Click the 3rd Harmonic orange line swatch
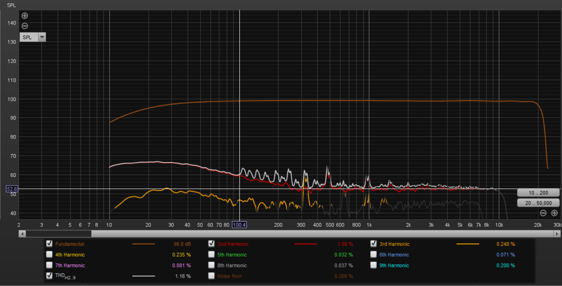Image resolution: width=562 pixels, height=286 pixels. click(468, 244)
